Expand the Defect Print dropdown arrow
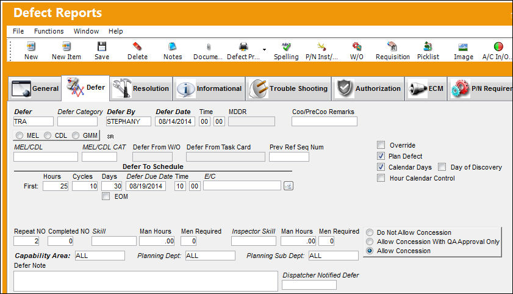This screenshot has width=513, height=294. [264, 49]
